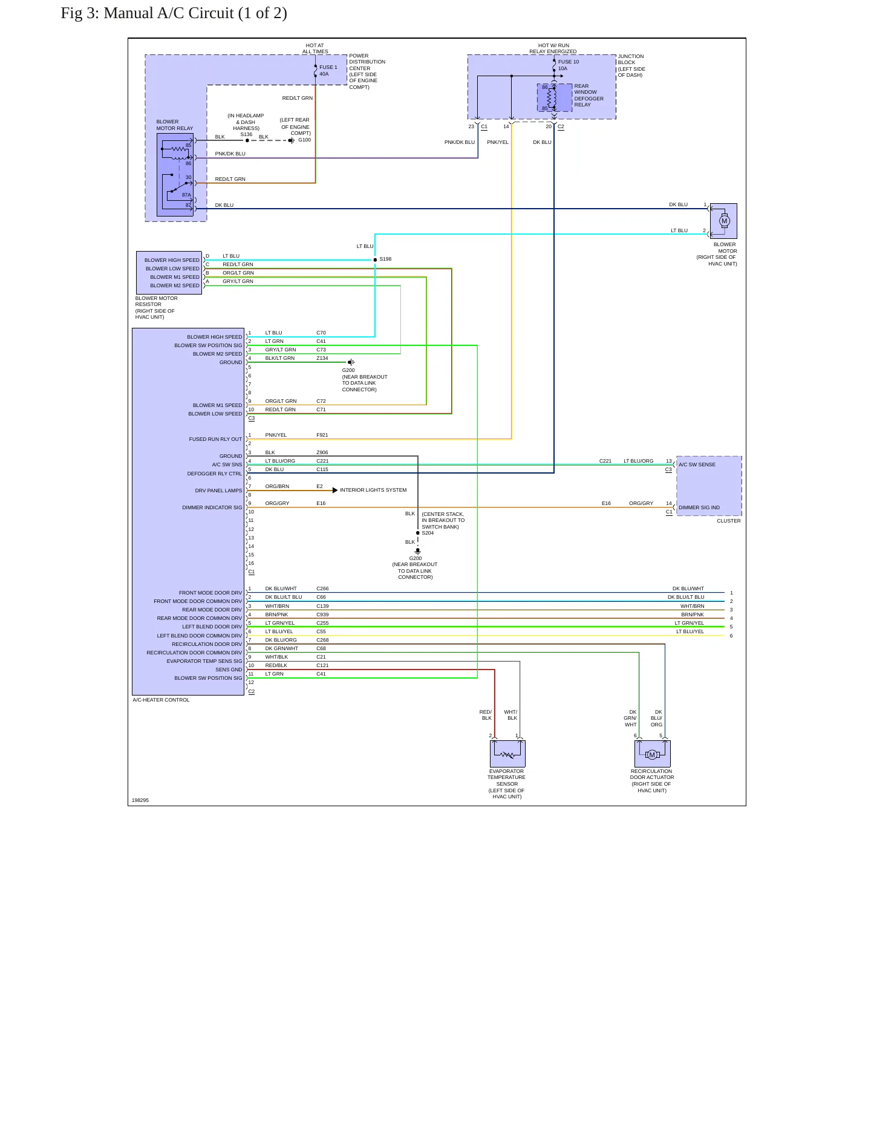Click the 'A/C SW SENSE' cluster label
Viewport: 874px width, 1131px height.
point(697,464)
